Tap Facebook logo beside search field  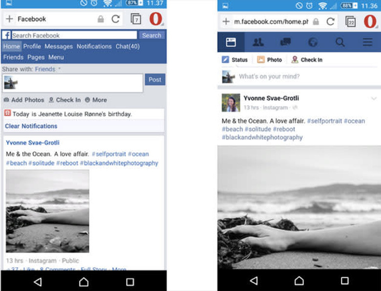6,36
